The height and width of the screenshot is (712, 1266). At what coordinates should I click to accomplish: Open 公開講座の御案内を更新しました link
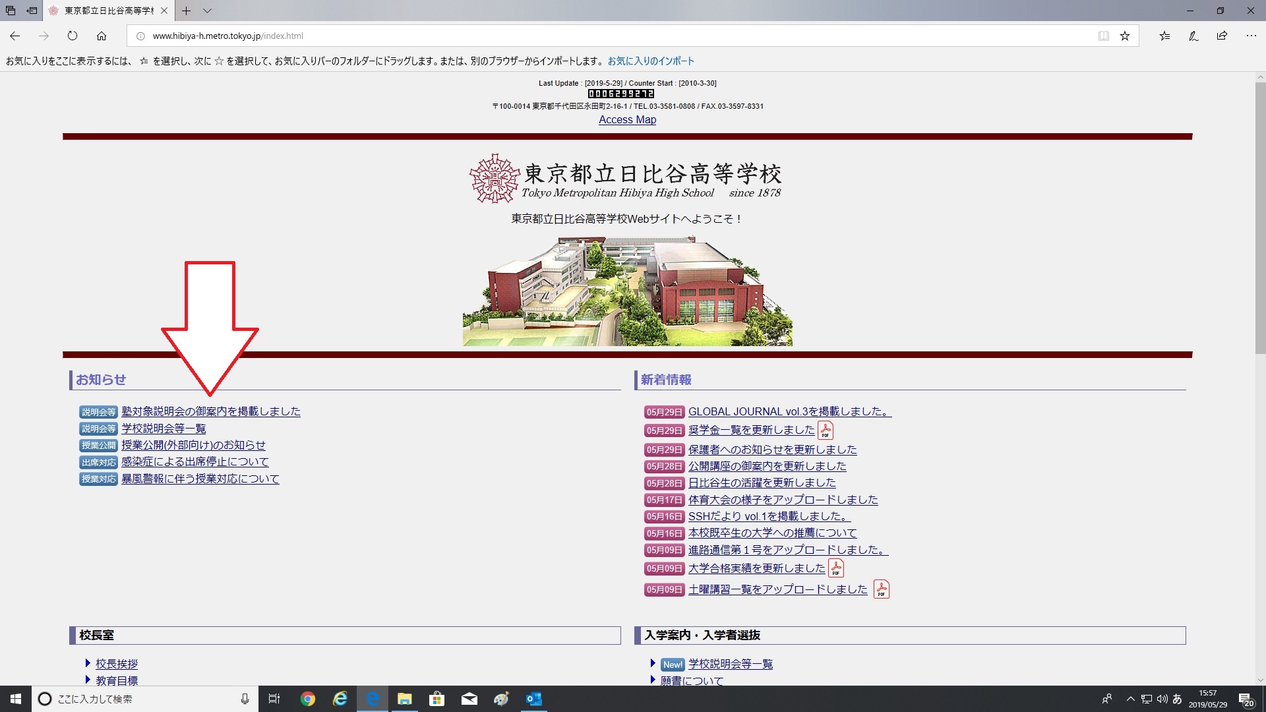(768, 466)
